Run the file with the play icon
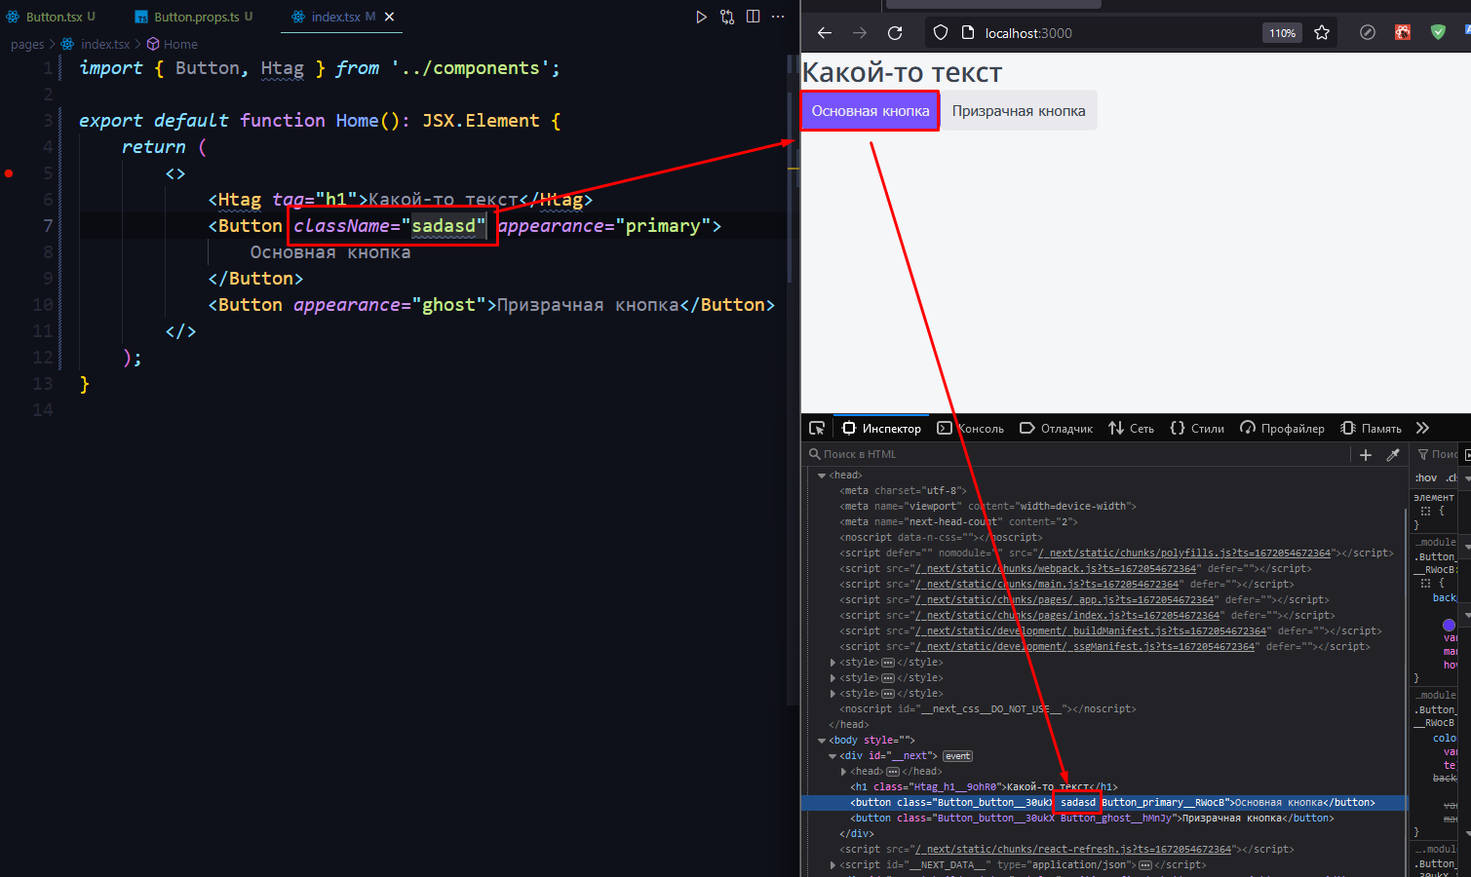Screen dimensions: 1471x877 (701, 17)
